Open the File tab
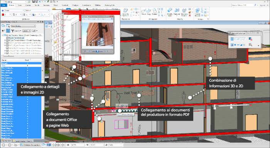The height and width of the screenshot is (148, 270). coord(3,5)
